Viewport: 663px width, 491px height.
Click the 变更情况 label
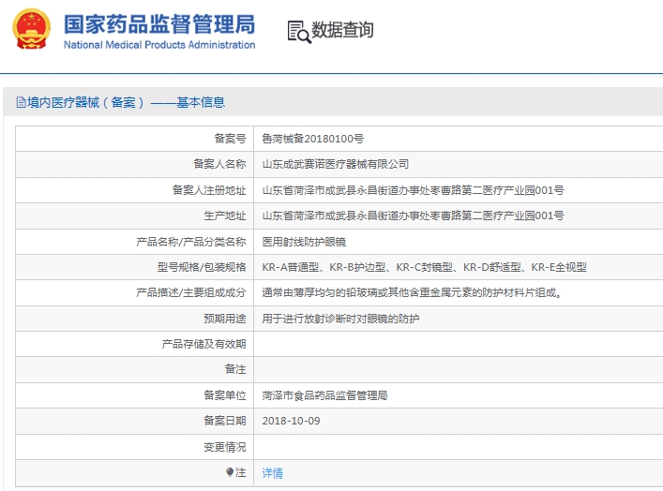point(225,447)
